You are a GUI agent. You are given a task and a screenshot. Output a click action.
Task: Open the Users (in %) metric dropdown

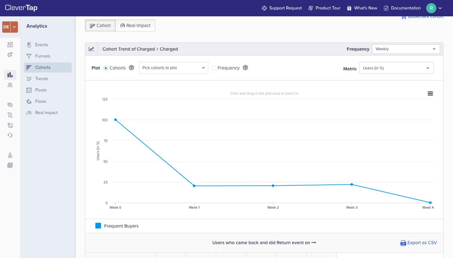click(x=396, y=68)
